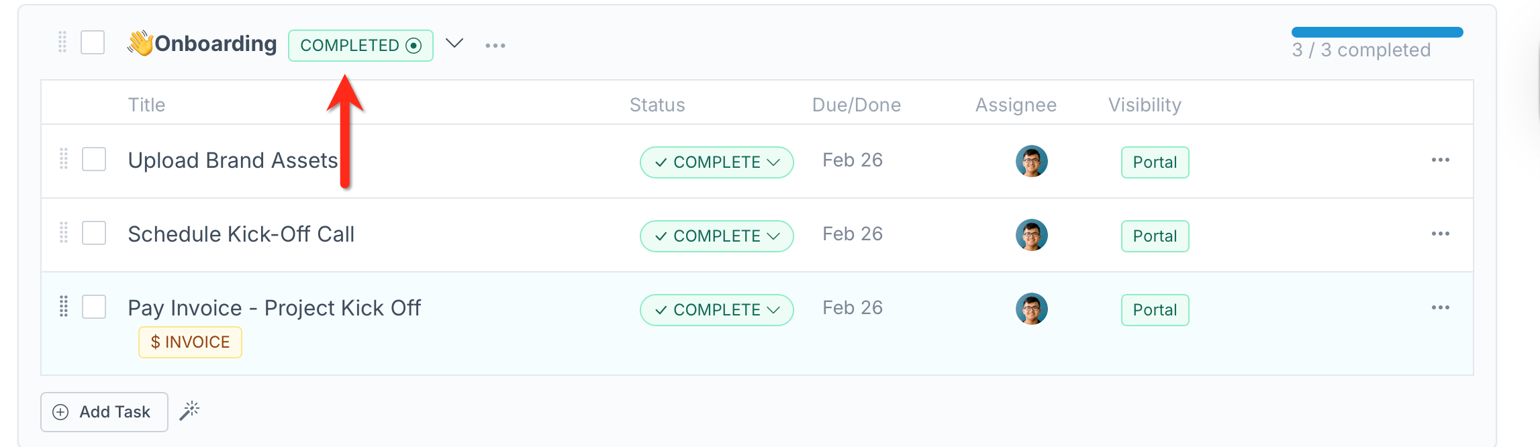Open three-dot menu for Schedule Kick-Off Call
1540x447 pixels.
pyautogui.click(x=1440, y=234)
